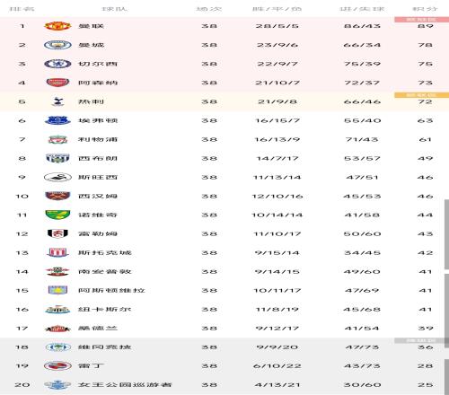
Task: Open the Norwich City green-yellow crest
Action: click(57, 215)
